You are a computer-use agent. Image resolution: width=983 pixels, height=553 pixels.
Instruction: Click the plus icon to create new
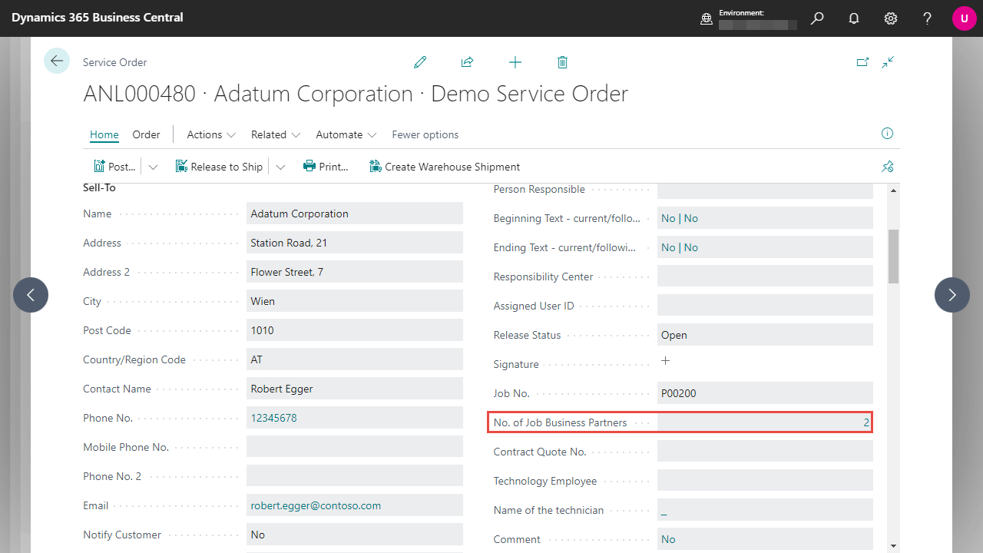tap(515, 62)
